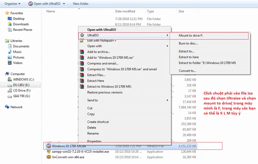Screen dimensions: 258x164
Task: Choose Rename from the context menu
Action: tap(93, 133)
